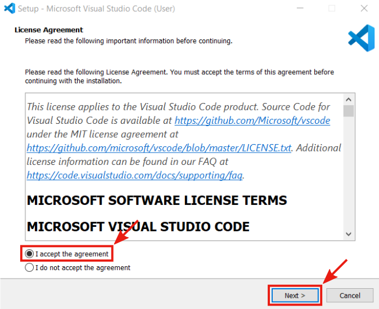Click the "MICROSOFT VISUAL STUDIO CODE" heading
The height and width of the screenshot is (309, 379).
(138, 226)
